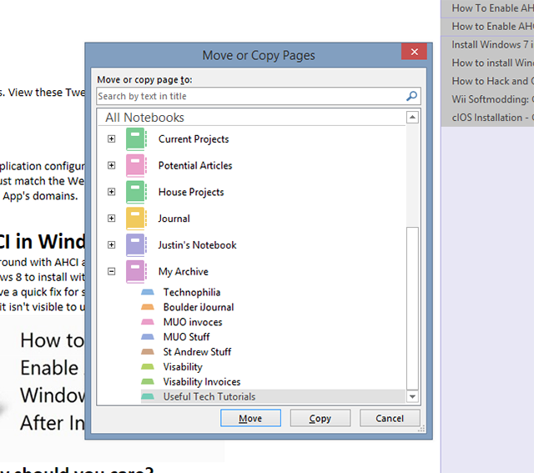Click the All Notebooks header
Screen dimensions: 534x473
click(x=144, y=118)
